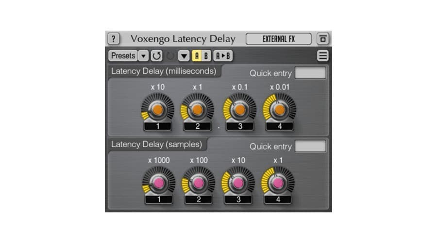This screenshot has width=437, height=243.
Task: Click value 1 under x 1000 samples knob
Action: click(159, 199)
